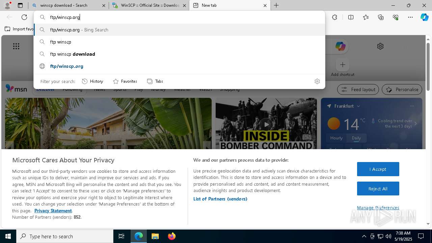This screenshot has width=432, height=243.
Task: Open the clock and date in taskbar
Action: point(403,236)
